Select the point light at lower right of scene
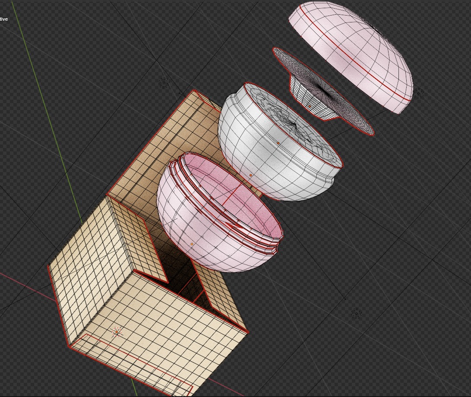This screenshot has width=471, height=397. [x=356, y=313]
